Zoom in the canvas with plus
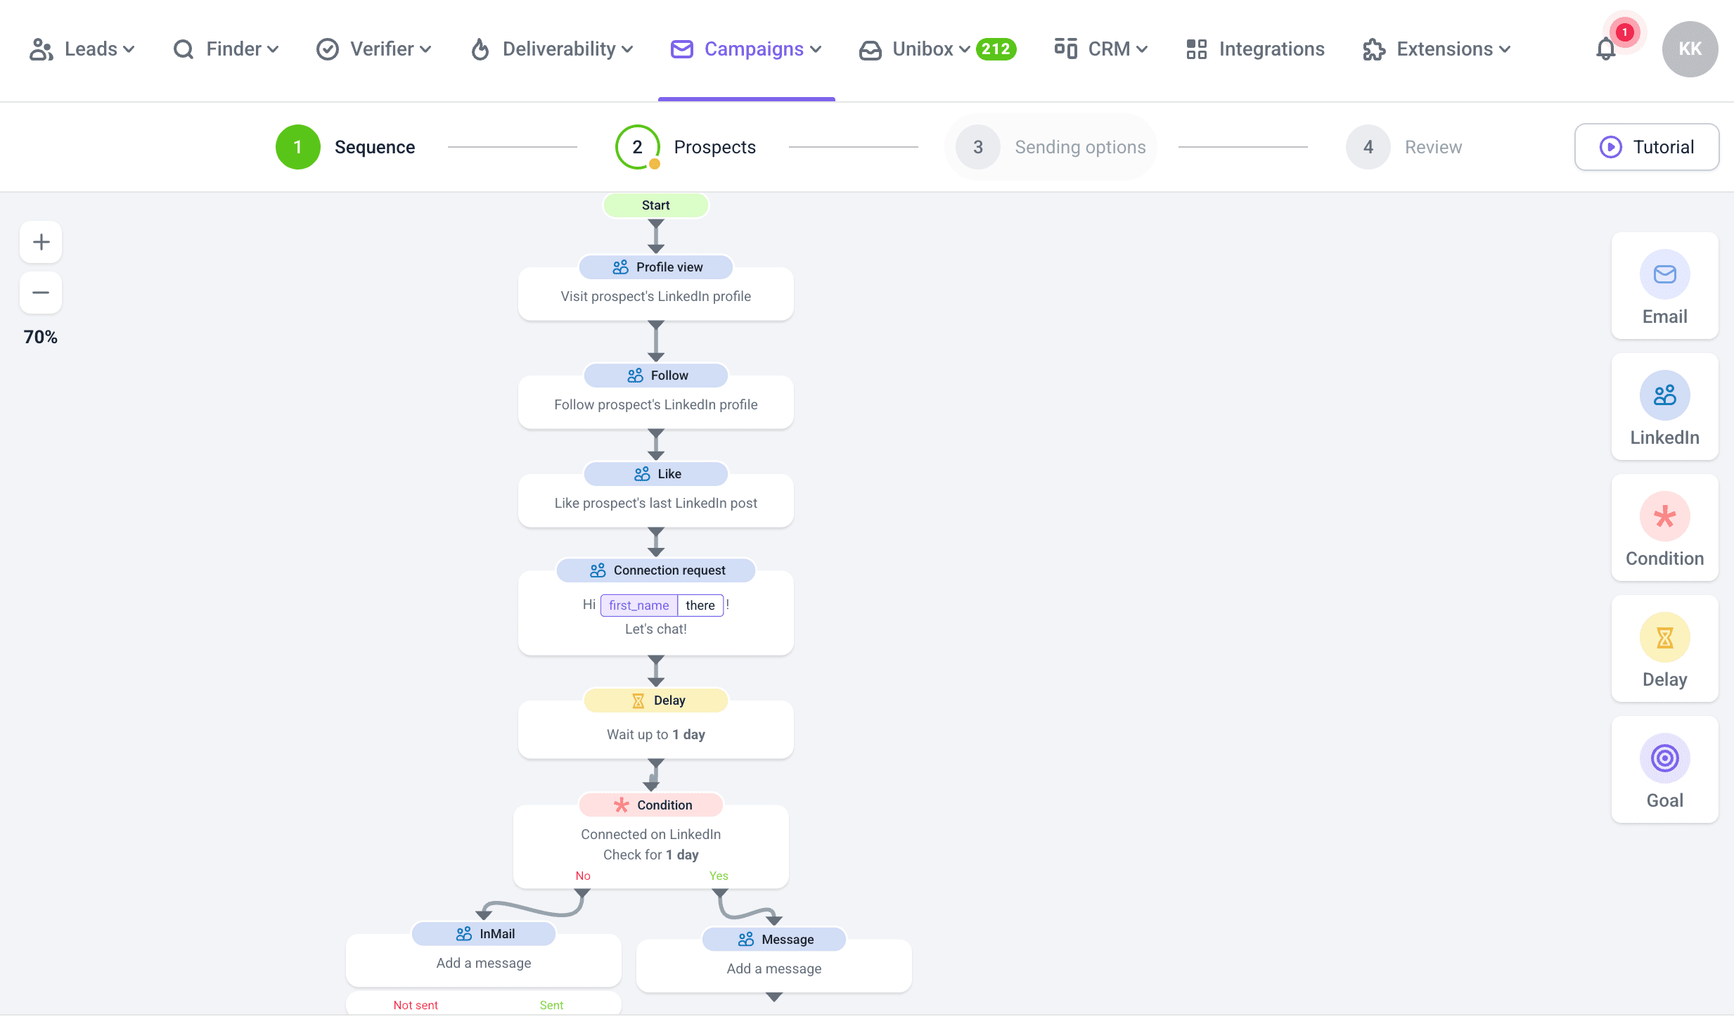Image resolution: width=1734 pixels, height=1017 pixels. 41,242
